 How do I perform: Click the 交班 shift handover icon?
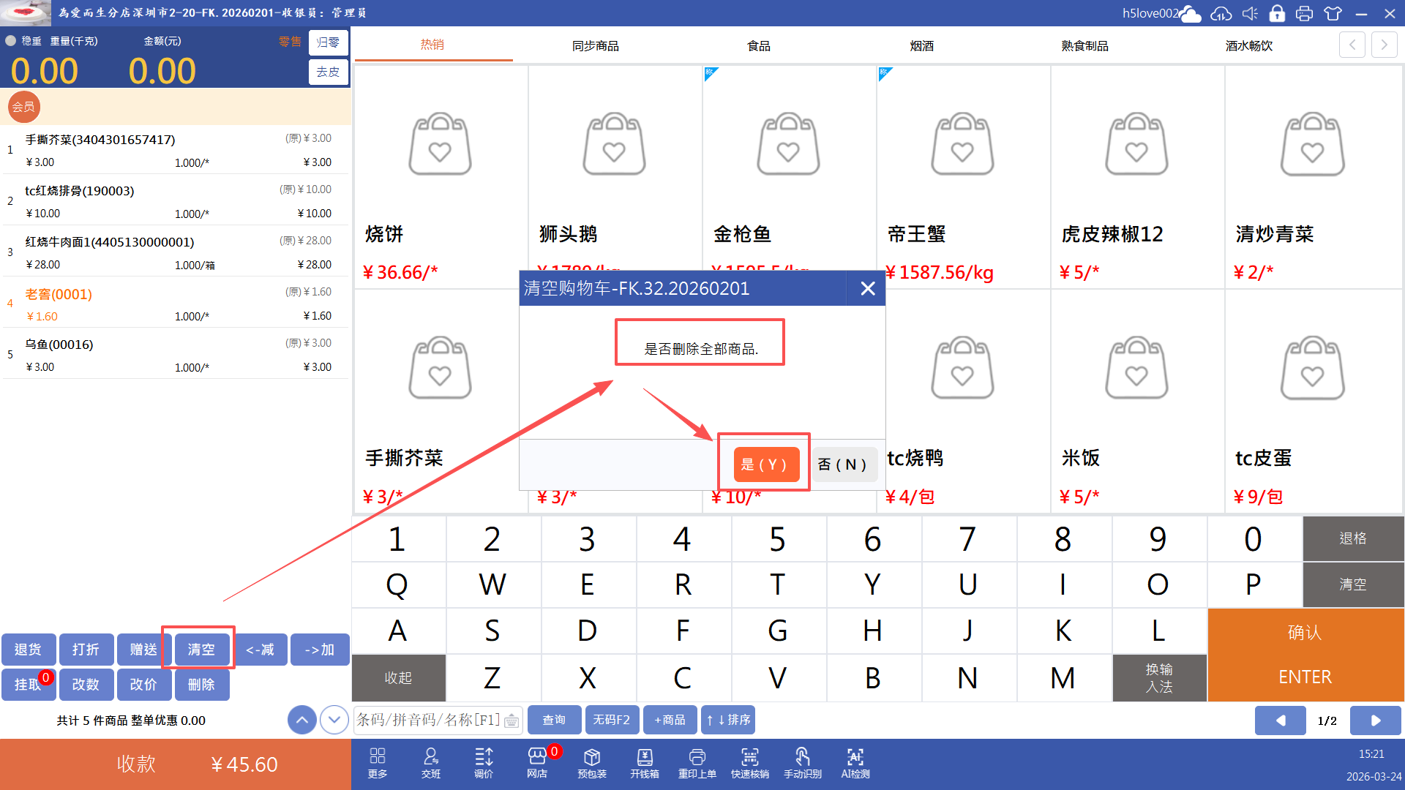tap(431, 763)
